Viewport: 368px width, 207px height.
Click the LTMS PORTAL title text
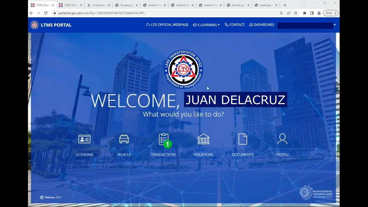[x=56, y=25]
